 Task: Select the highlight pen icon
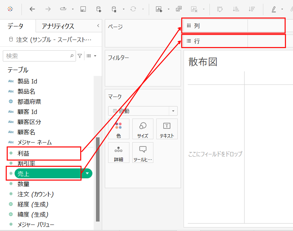[x=274, y=9]
